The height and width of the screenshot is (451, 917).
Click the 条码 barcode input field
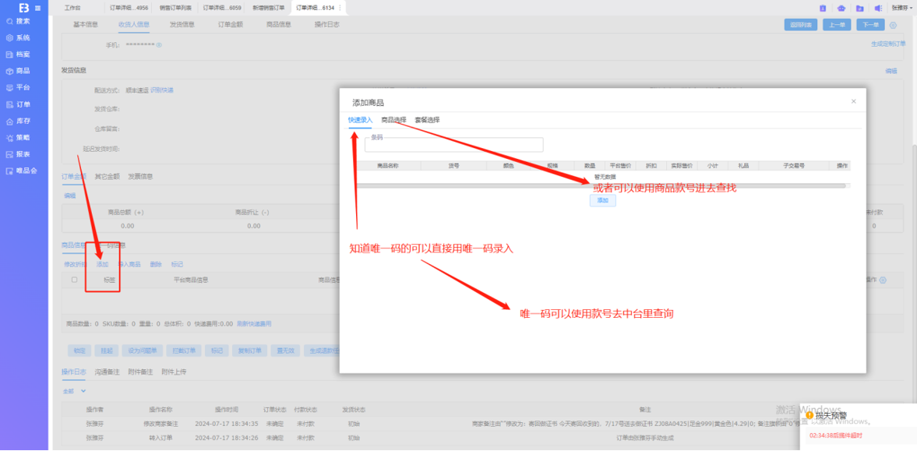453,146
